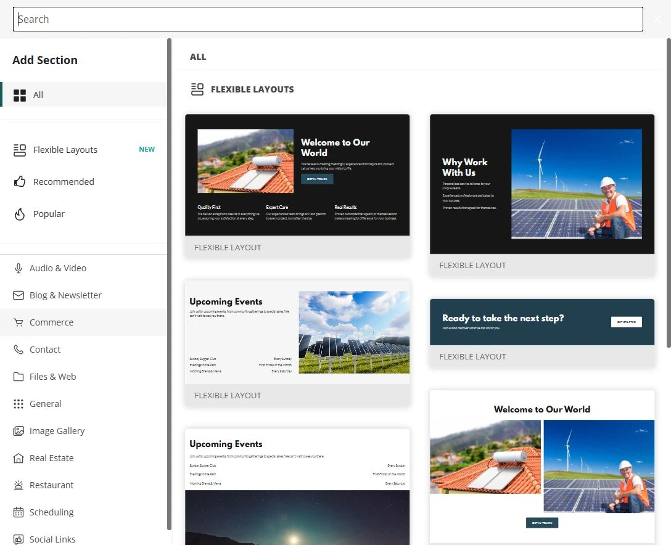Screen dimensions: 671x545
Task: Click Get In Touch in white Welcome layout
Action: pyautogui.click(x=541, y=523)
